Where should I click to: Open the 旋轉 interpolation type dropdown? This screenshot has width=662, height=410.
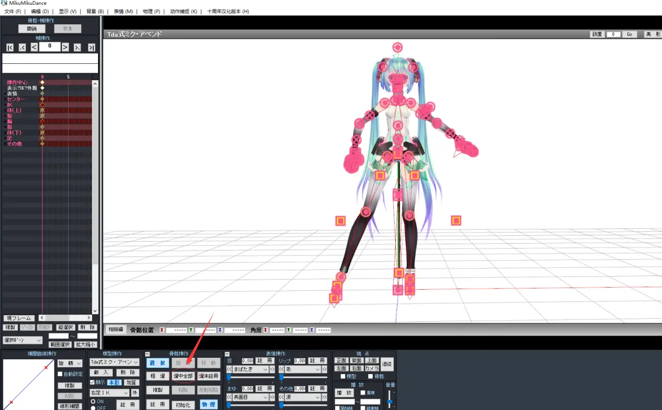click(x=70, y=364)
